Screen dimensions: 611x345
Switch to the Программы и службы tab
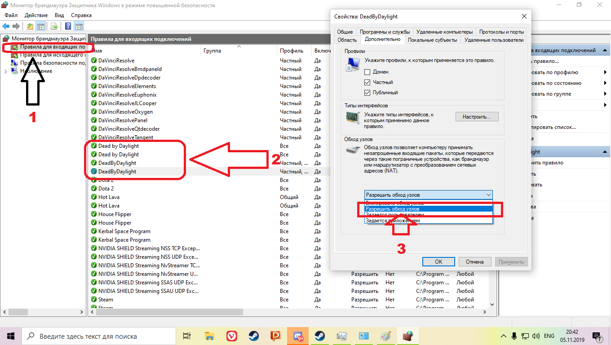tap(385, 32)
